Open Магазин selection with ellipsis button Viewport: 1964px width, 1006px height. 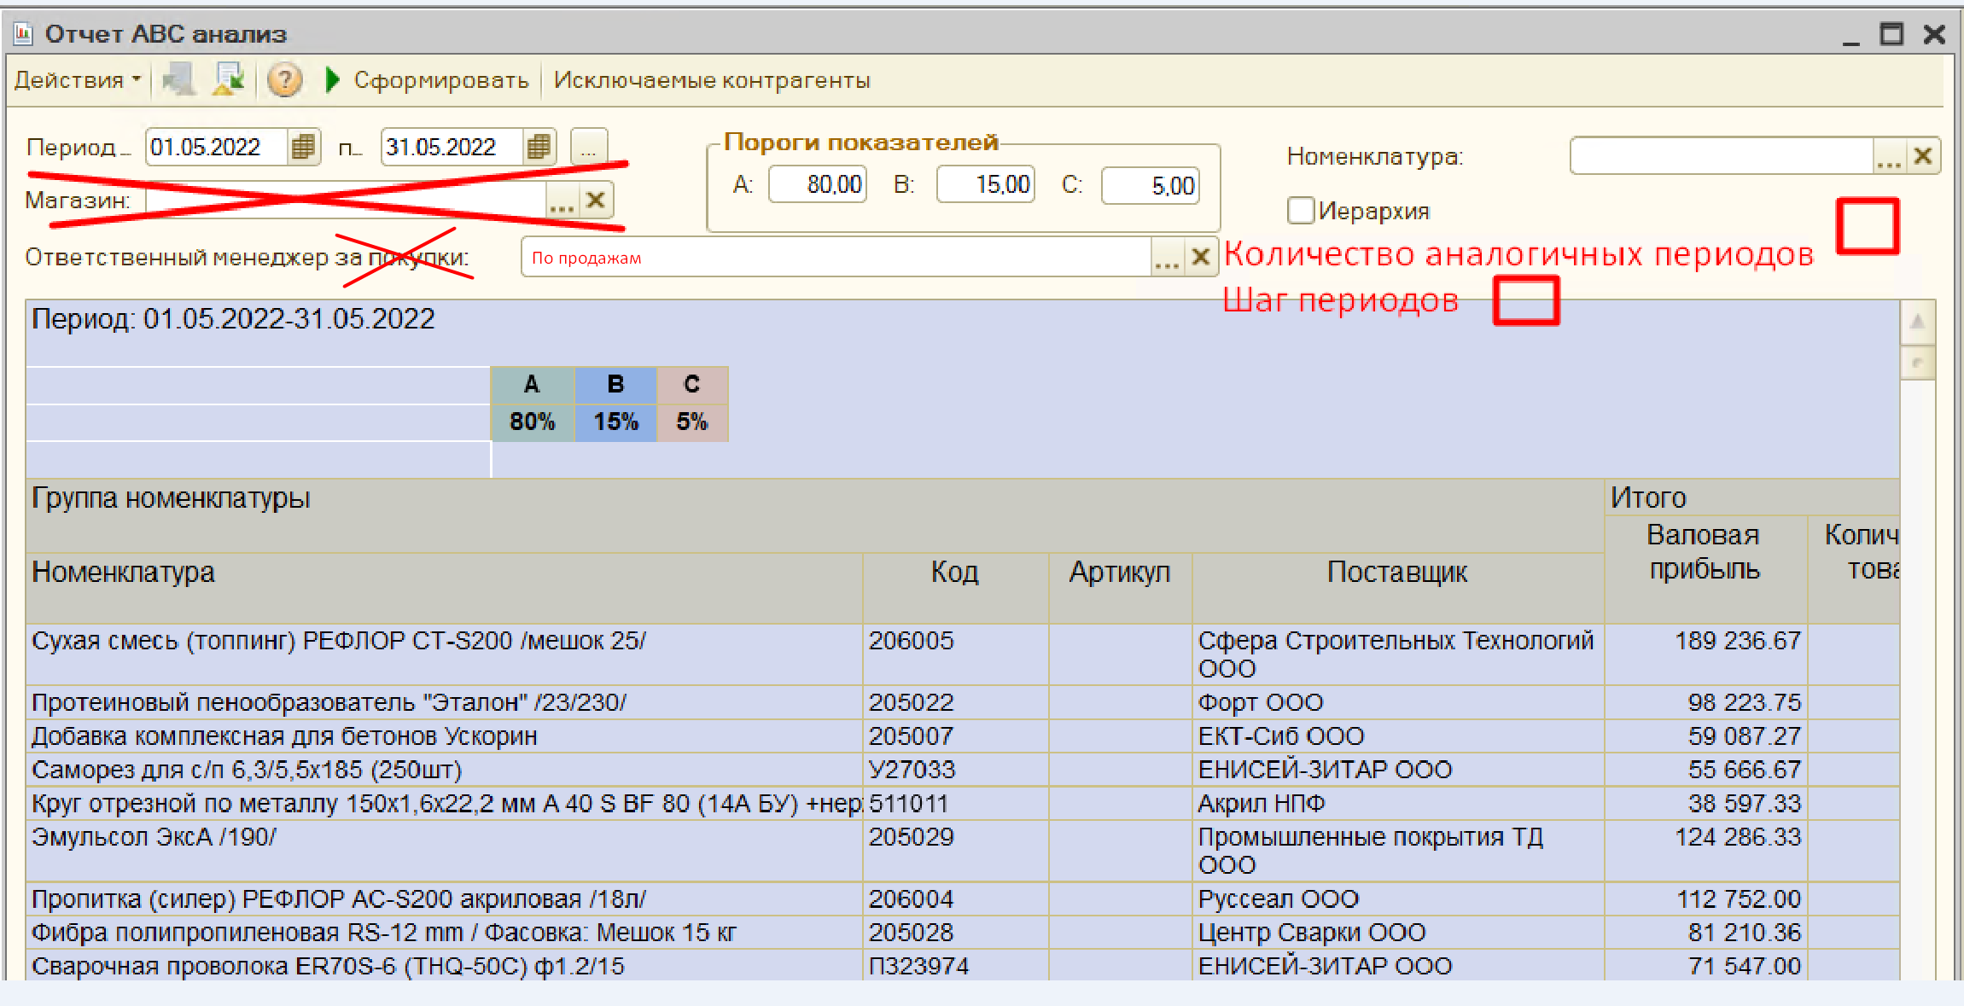click(562, 201)
